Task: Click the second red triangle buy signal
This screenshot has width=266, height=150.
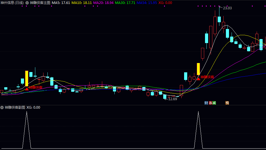Action: click(x=198, y=79)
